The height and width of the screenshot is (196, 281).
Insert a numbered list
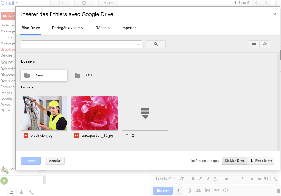click(237, 179)
